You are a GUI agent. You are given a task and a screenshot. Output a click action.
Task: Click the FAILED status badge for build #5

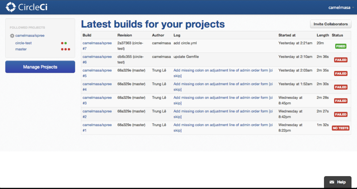340,73
